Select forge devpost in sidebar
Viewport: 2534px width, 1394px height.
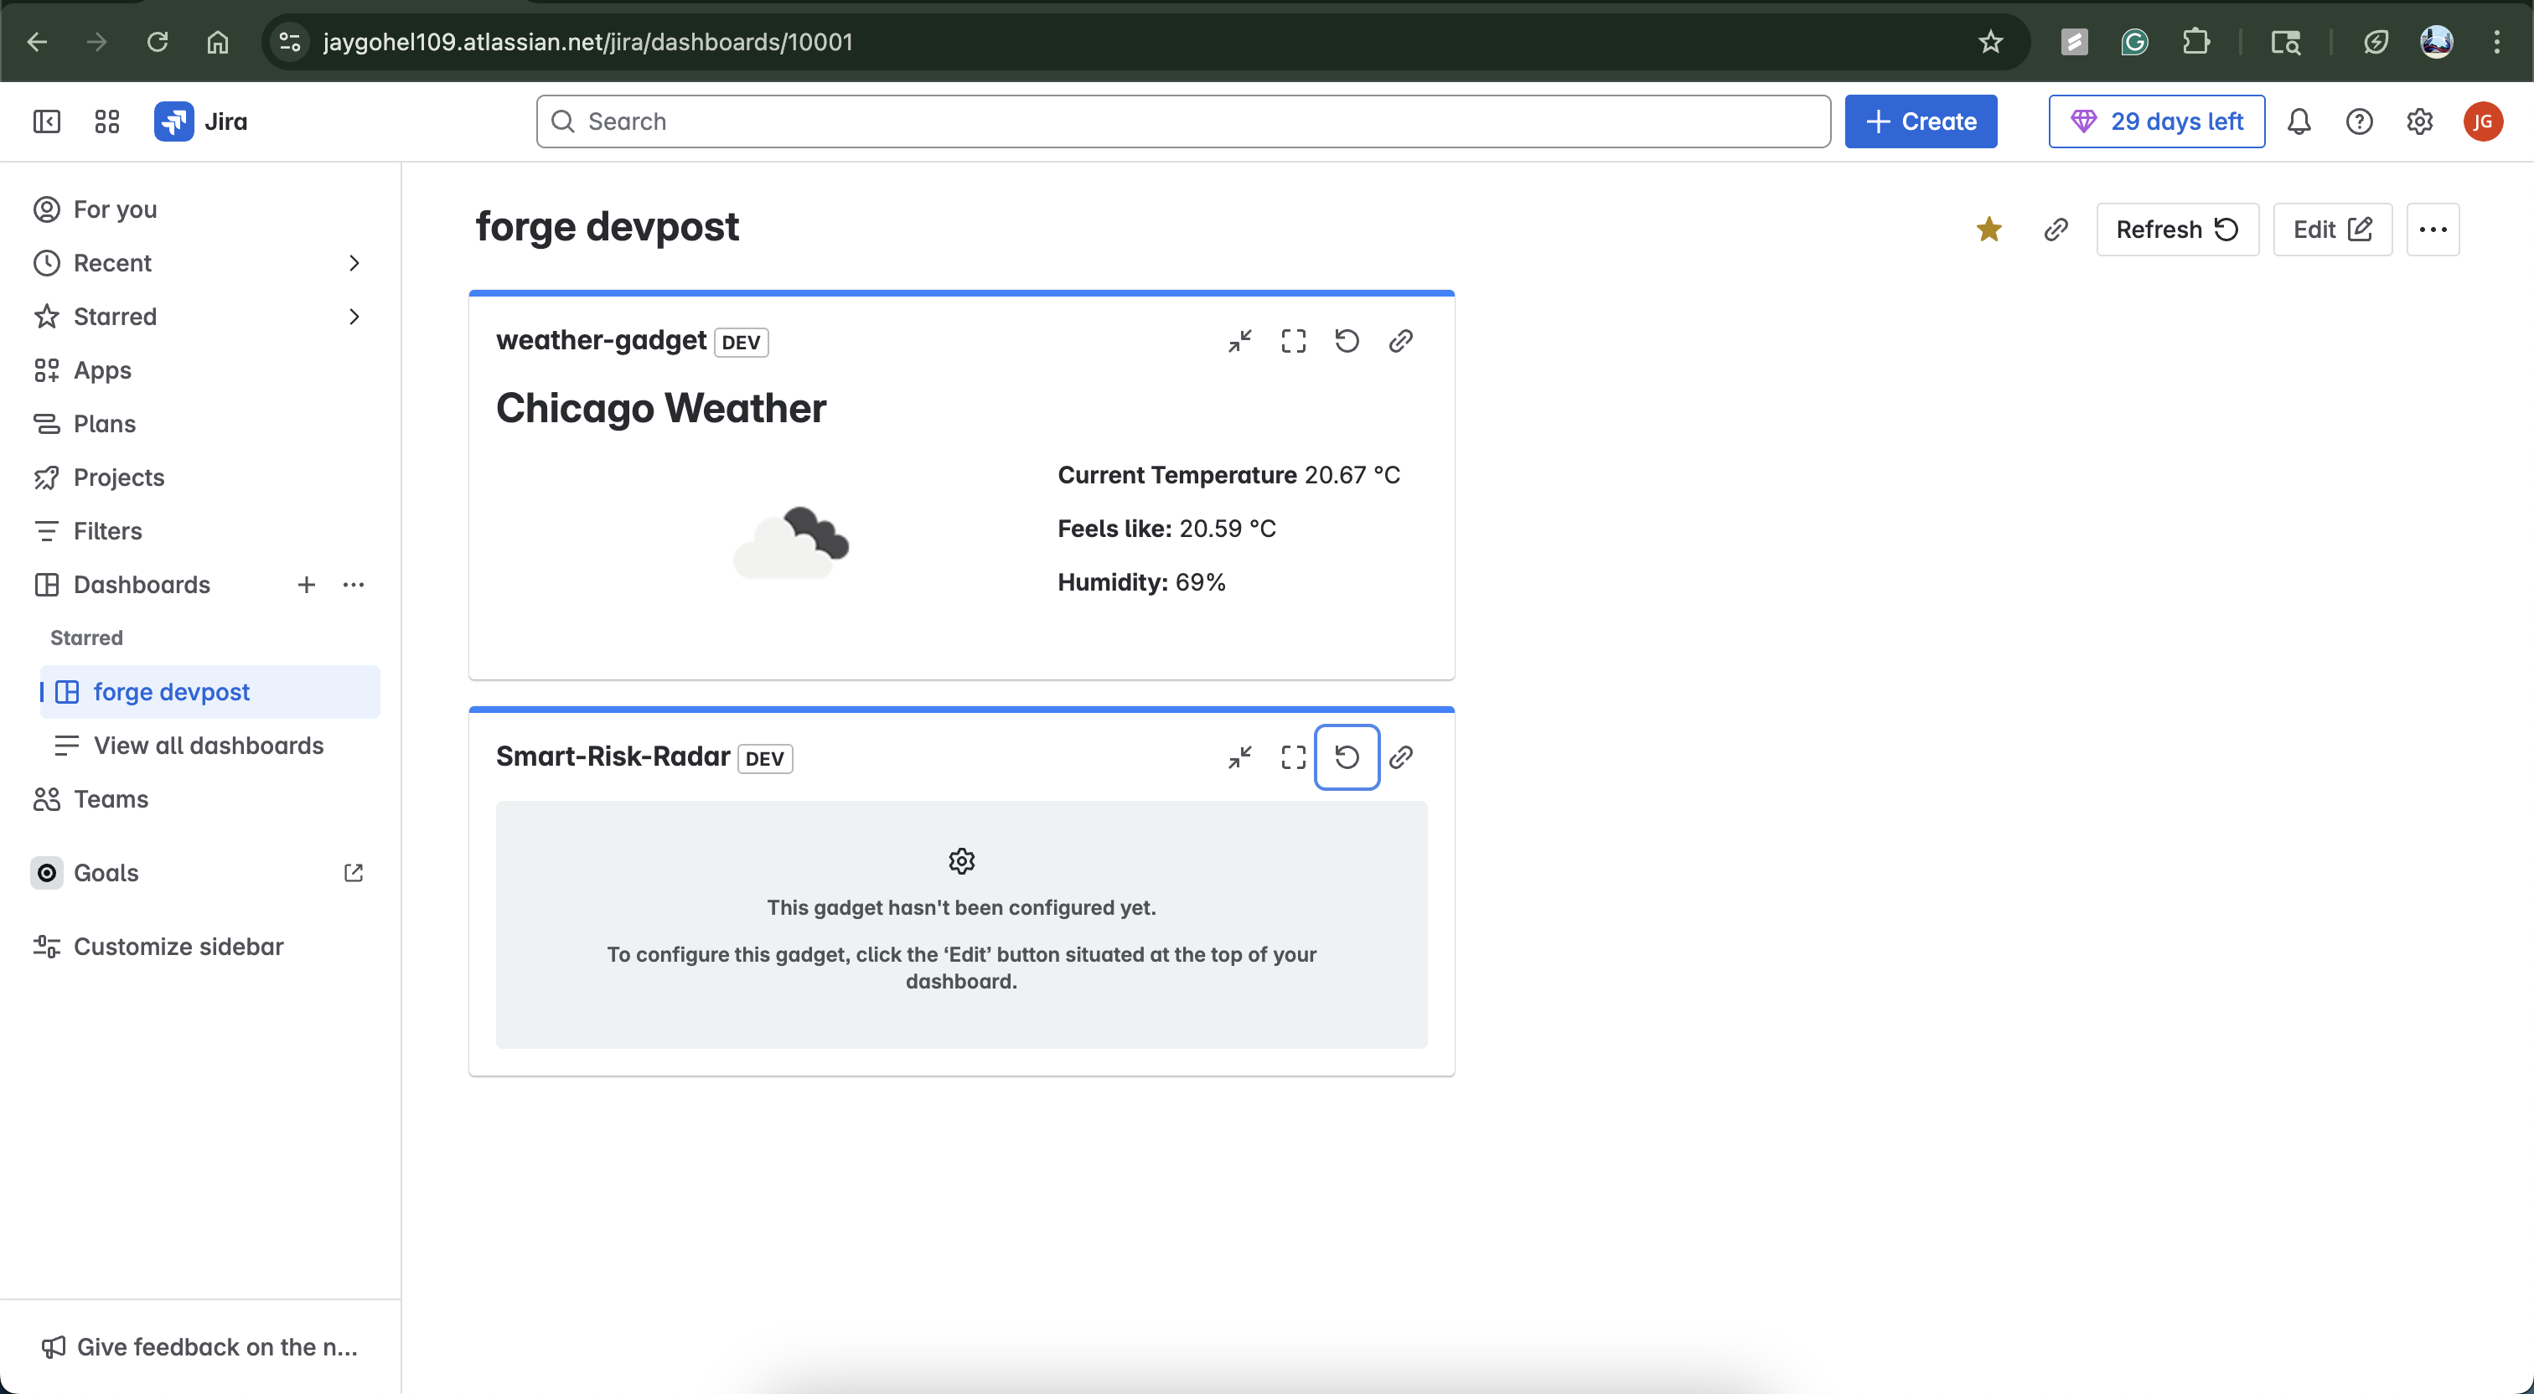(x=172, y=692)
